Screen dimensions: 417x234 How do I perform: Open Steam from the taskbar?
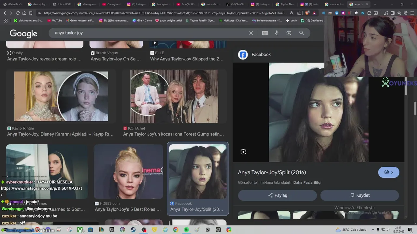pos(133,230)
